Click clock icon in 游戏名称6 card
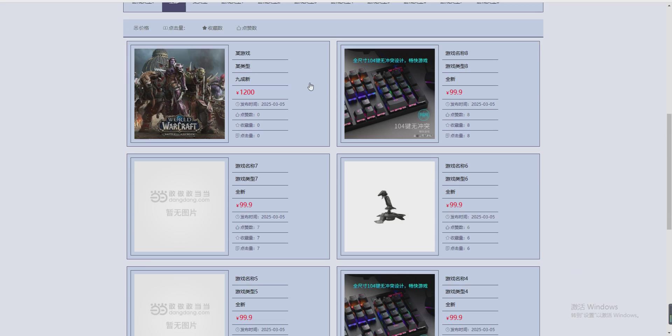Image resolution: width=672 pixels, height=336 pixels. [x=447, y=217]
